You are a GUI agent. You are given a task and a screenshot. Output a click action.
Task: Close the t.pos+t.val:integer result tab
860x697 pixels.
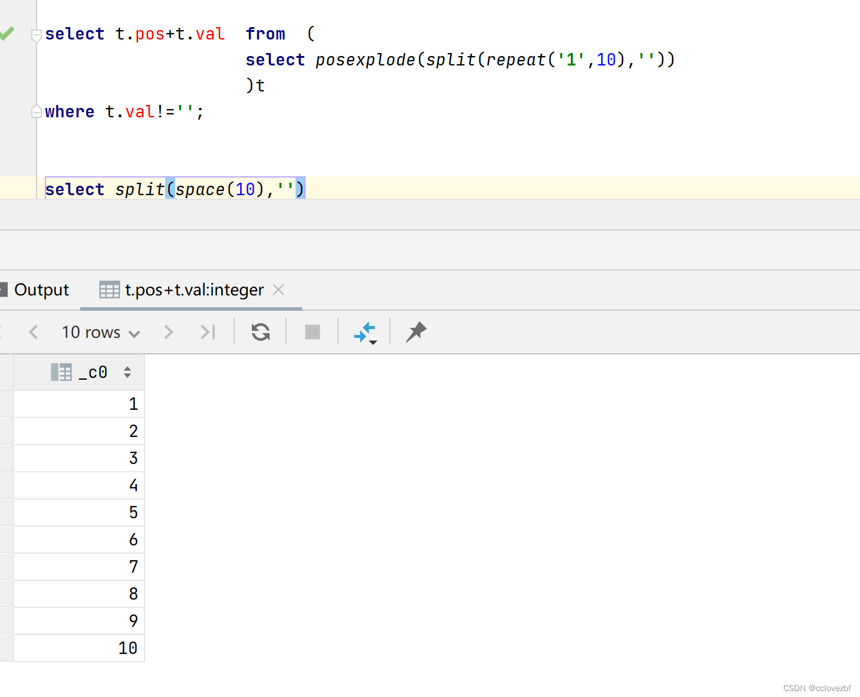(278, 290)
